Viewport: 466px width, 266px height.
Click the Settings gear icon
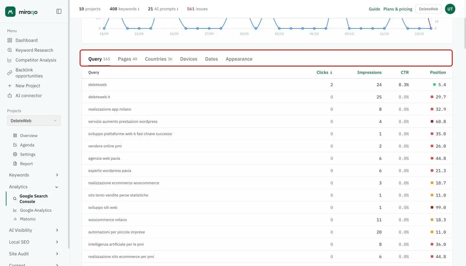(x=15, y=154)
